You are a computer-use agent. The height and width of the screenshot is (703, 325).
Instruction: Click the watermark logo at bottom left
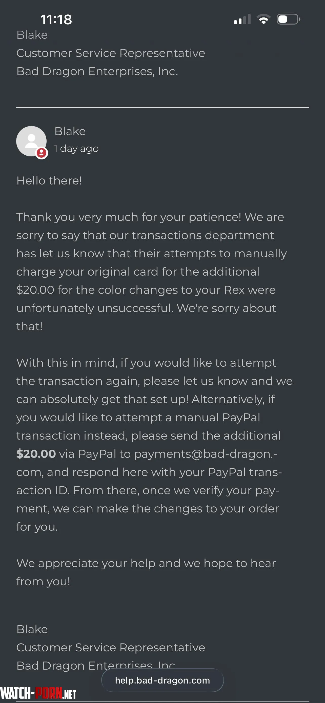pos(38,693)
